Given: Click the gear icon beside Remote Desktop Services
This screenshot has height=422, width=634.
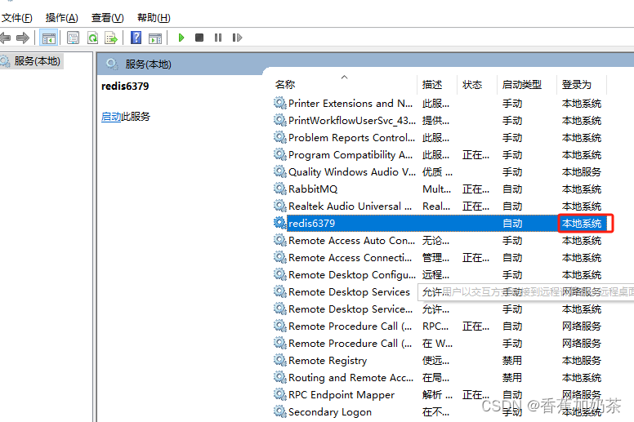Looking at the screenshot, I should click(x=279, y=291).
